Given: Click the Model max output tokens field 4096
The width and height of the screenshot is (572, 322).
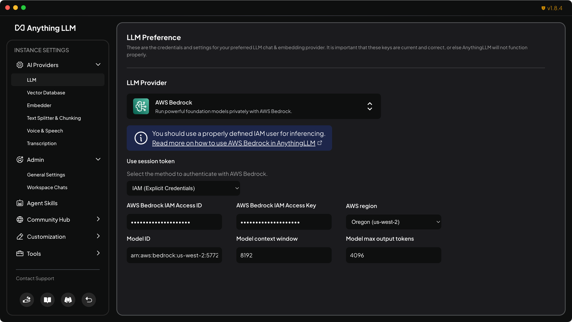Looking at the screenshot, I should [x=394, y=255].
